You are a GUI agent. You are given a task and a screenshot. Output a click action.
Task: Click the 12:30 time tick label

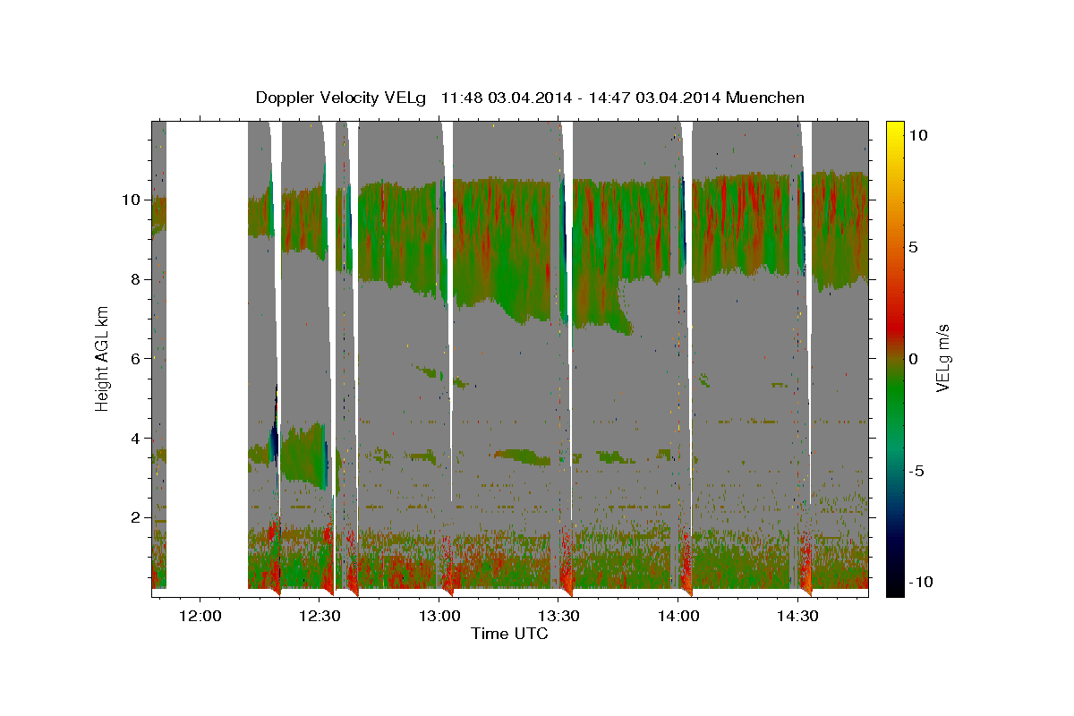click(x=320, y=616)
